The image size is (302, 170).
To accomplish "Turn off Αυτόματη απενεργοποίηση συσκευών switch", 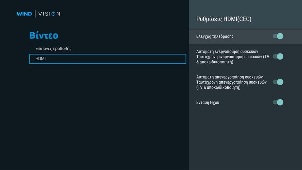I will point(278,82).
